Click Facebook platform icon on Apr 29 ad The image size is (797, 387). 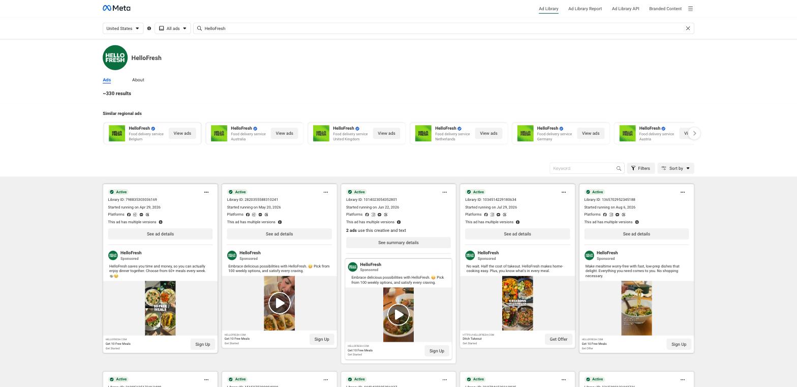129,215
